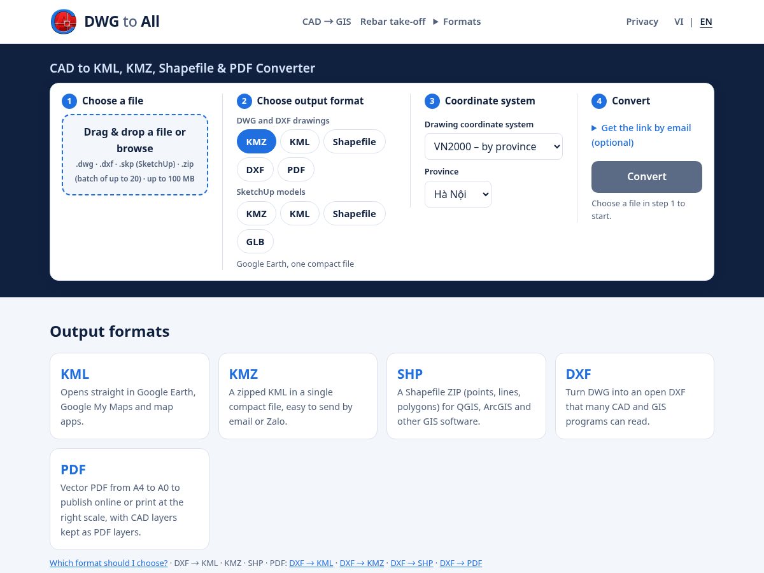Click the drag & drop file browse area
The width and height of the screenshot is (764, 573).
pos(135,155)
